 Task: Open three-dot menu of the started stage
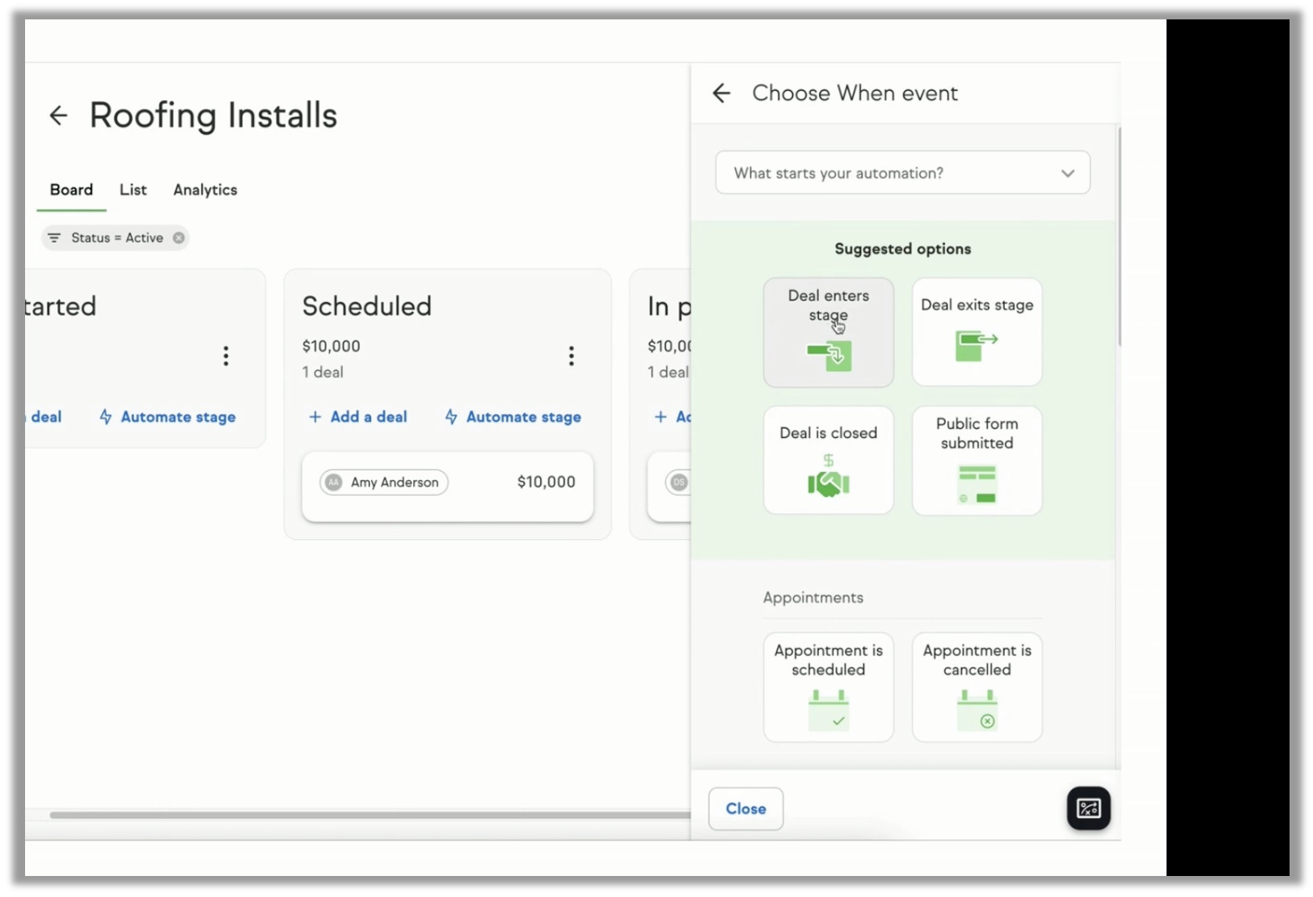click(226, 356)
